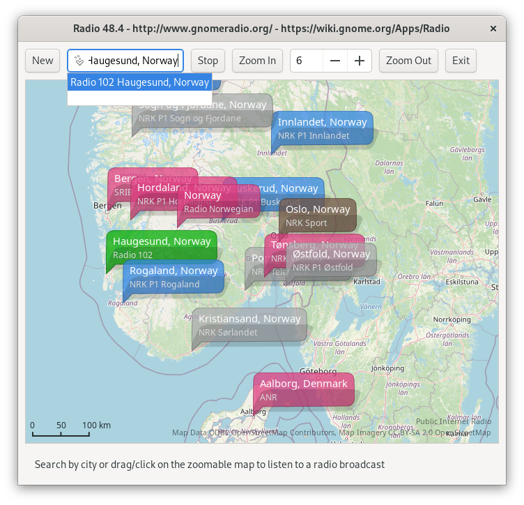The height and width of the screenshot is (505, 524).
Task: Close the Radio window
Action: tap(493, 29)
